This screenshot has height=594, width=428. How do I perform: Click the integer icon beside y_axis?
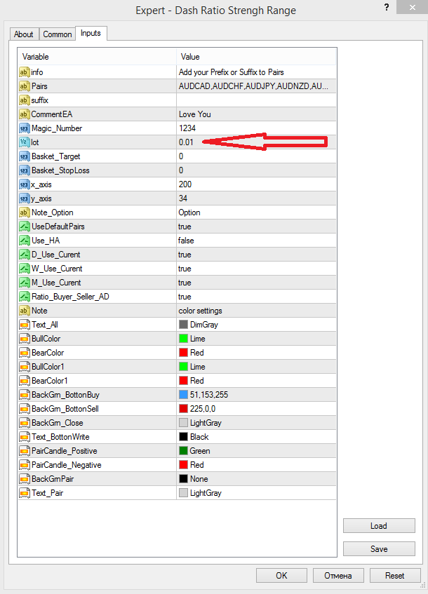[24, 198]
